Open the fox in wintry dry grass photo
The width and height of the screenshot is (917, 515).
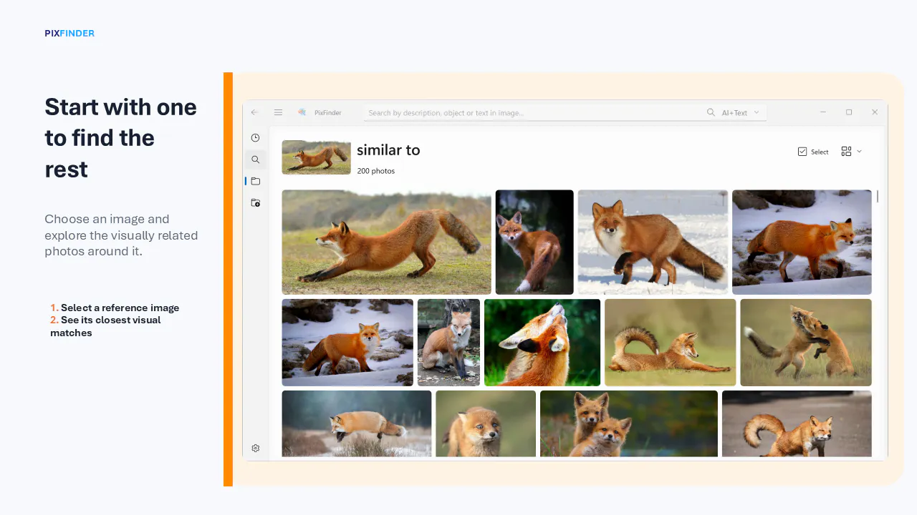pyautogui.click(x=357, y=423)
